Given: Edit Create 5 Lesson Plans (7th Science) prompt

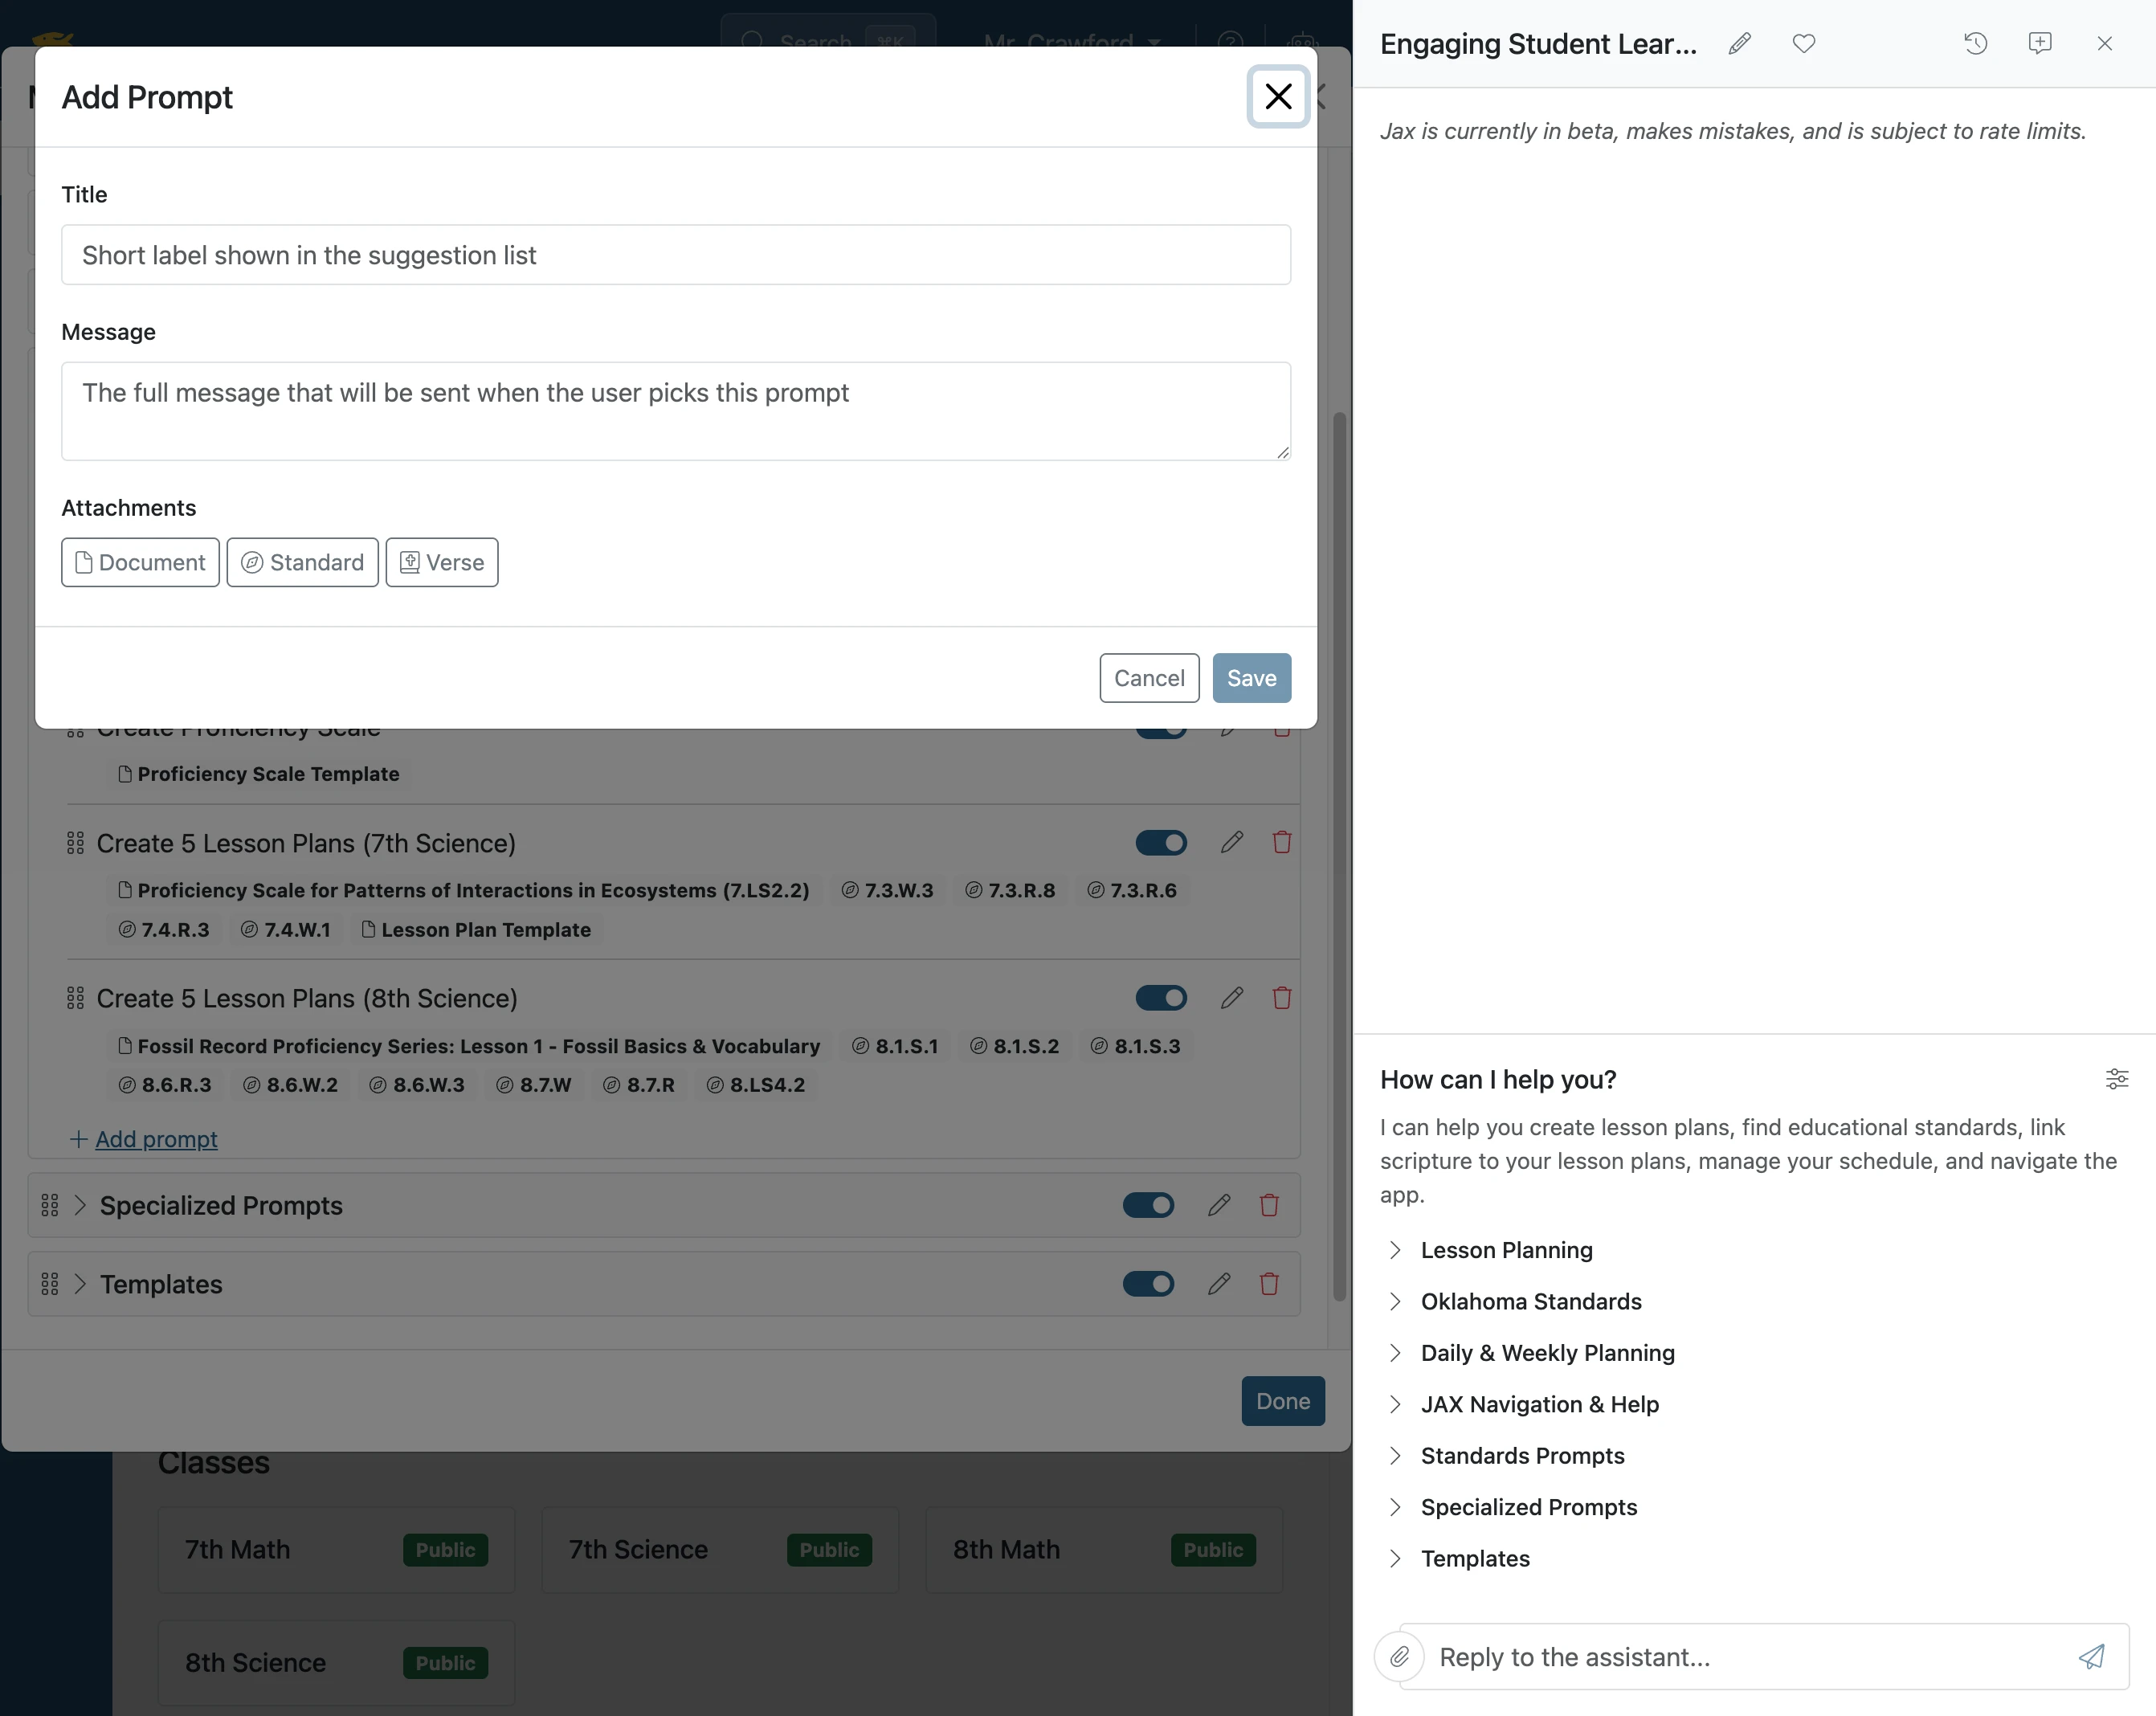Looking at the screenshot, I should point(1232,842).
